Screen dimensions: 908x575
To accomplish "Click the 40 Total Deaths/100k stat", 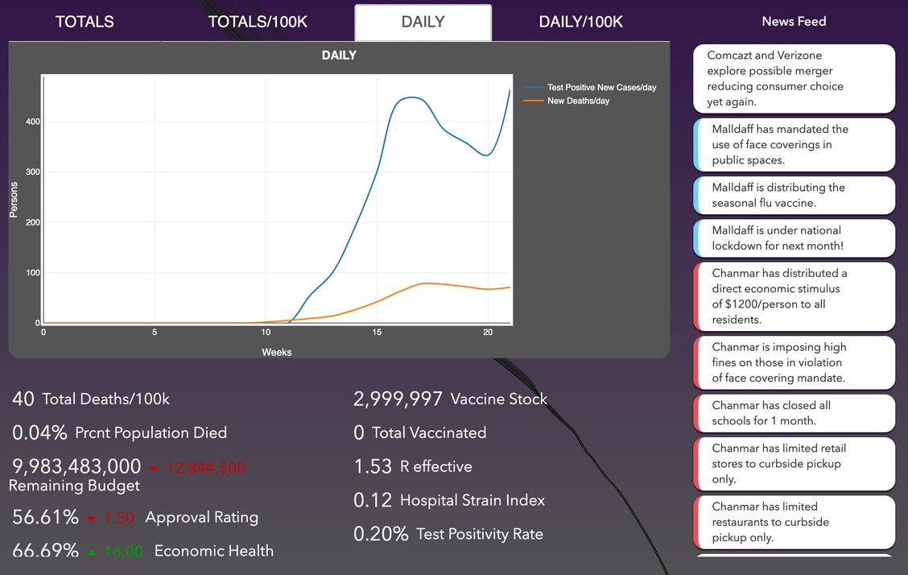I will [91, 399].
